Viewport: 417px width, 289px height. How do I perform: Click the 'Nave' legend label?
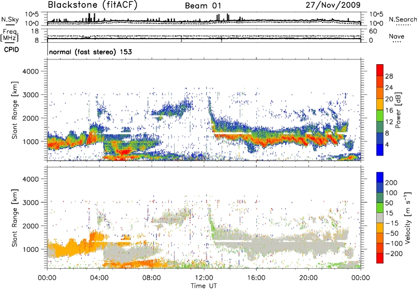pyautogui.click(x=397, y=36)
